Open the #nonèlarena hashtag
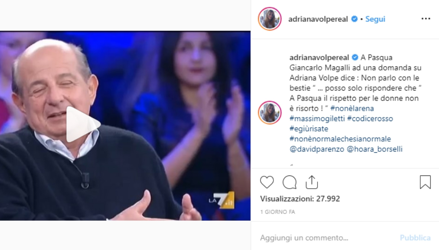 click(x=352, y=108)
